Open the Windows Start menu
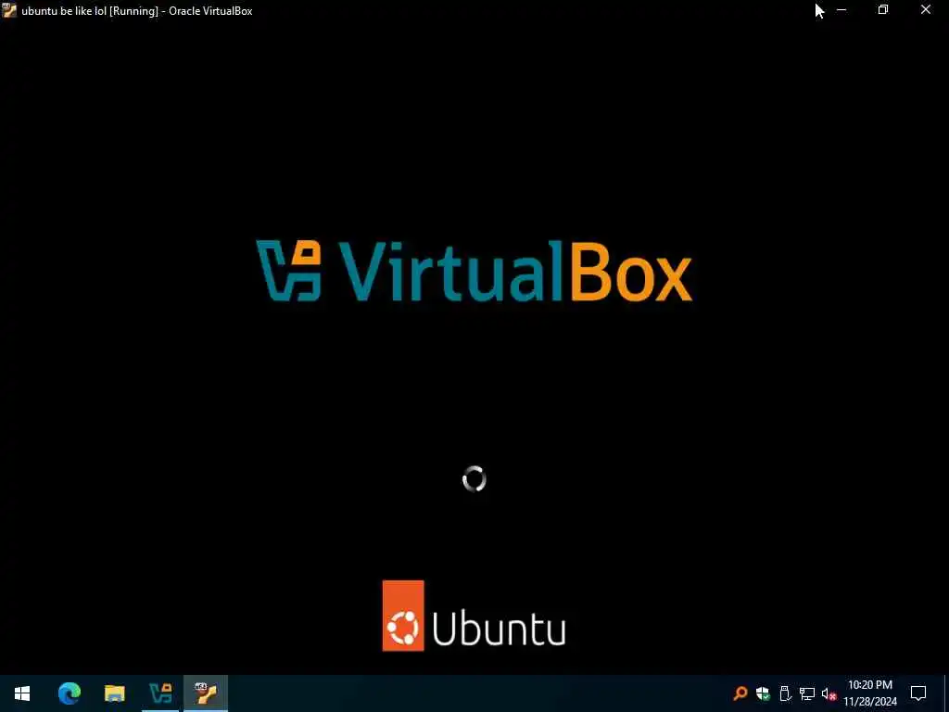 (x=22, y=693)
